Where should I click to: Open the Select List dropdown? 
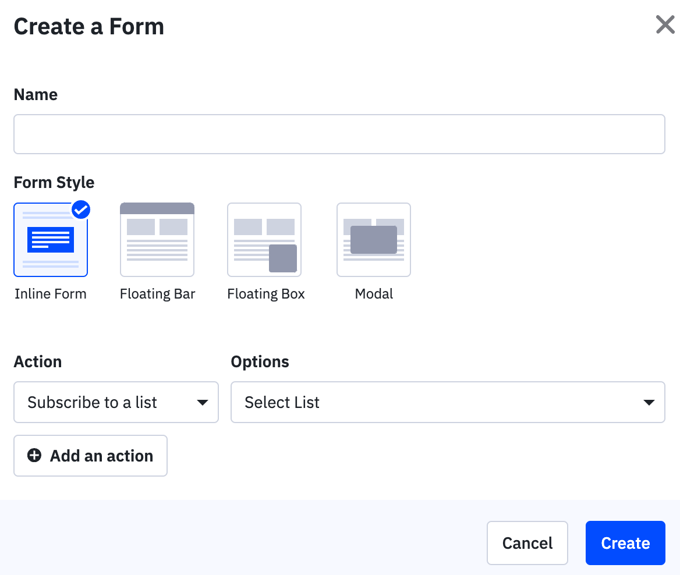click(x=448, y=402)
